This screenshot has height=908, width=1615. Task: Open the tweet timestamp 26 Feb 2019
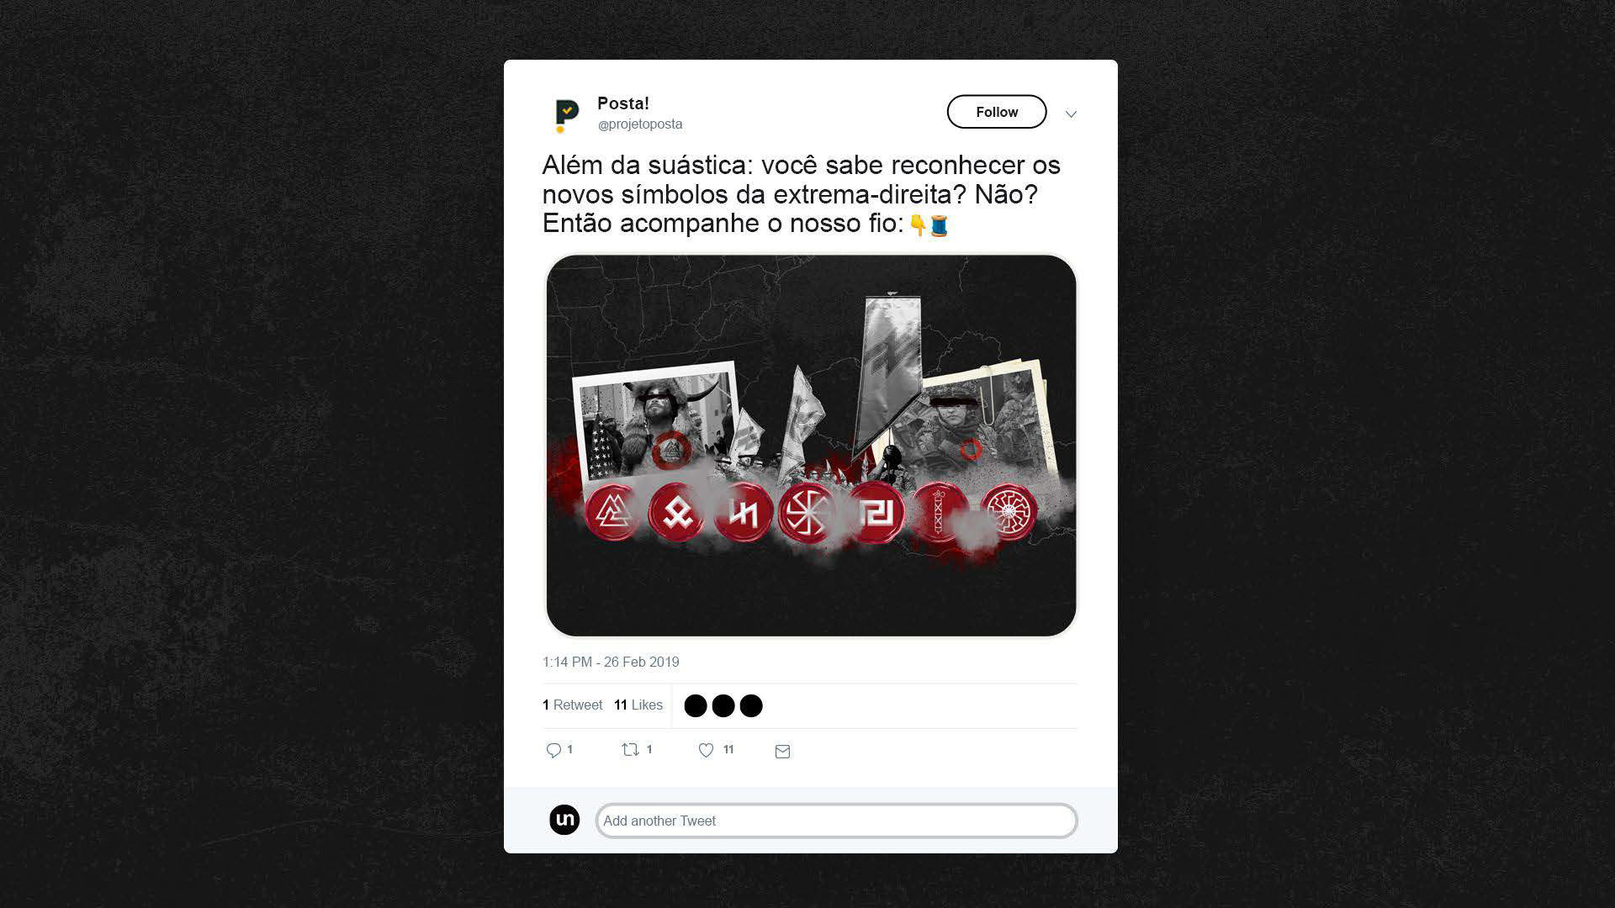611,662
